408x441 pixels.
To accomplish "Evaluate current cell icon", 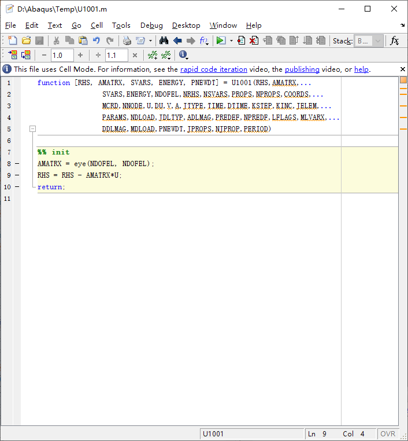I will click(x=12, y=55).
